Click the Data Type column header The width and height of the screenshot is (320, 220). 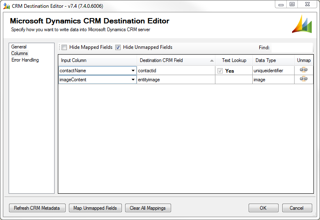coord(273,60)
